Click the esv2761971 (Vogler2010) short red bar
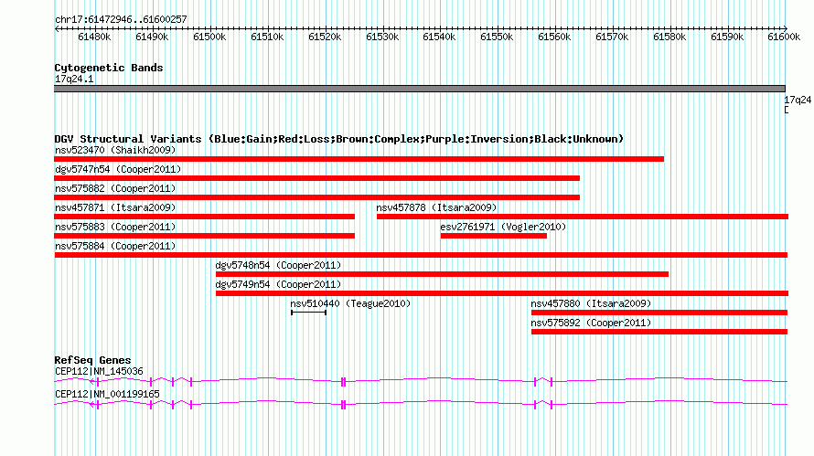This screenshot has height=456, width=814. (x=494, y=236)
